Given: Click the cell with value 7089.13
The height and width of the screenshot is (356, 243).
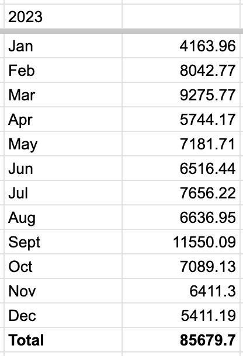Looking at the screenshot, I should pyautogui.click(x=181, y=267).
